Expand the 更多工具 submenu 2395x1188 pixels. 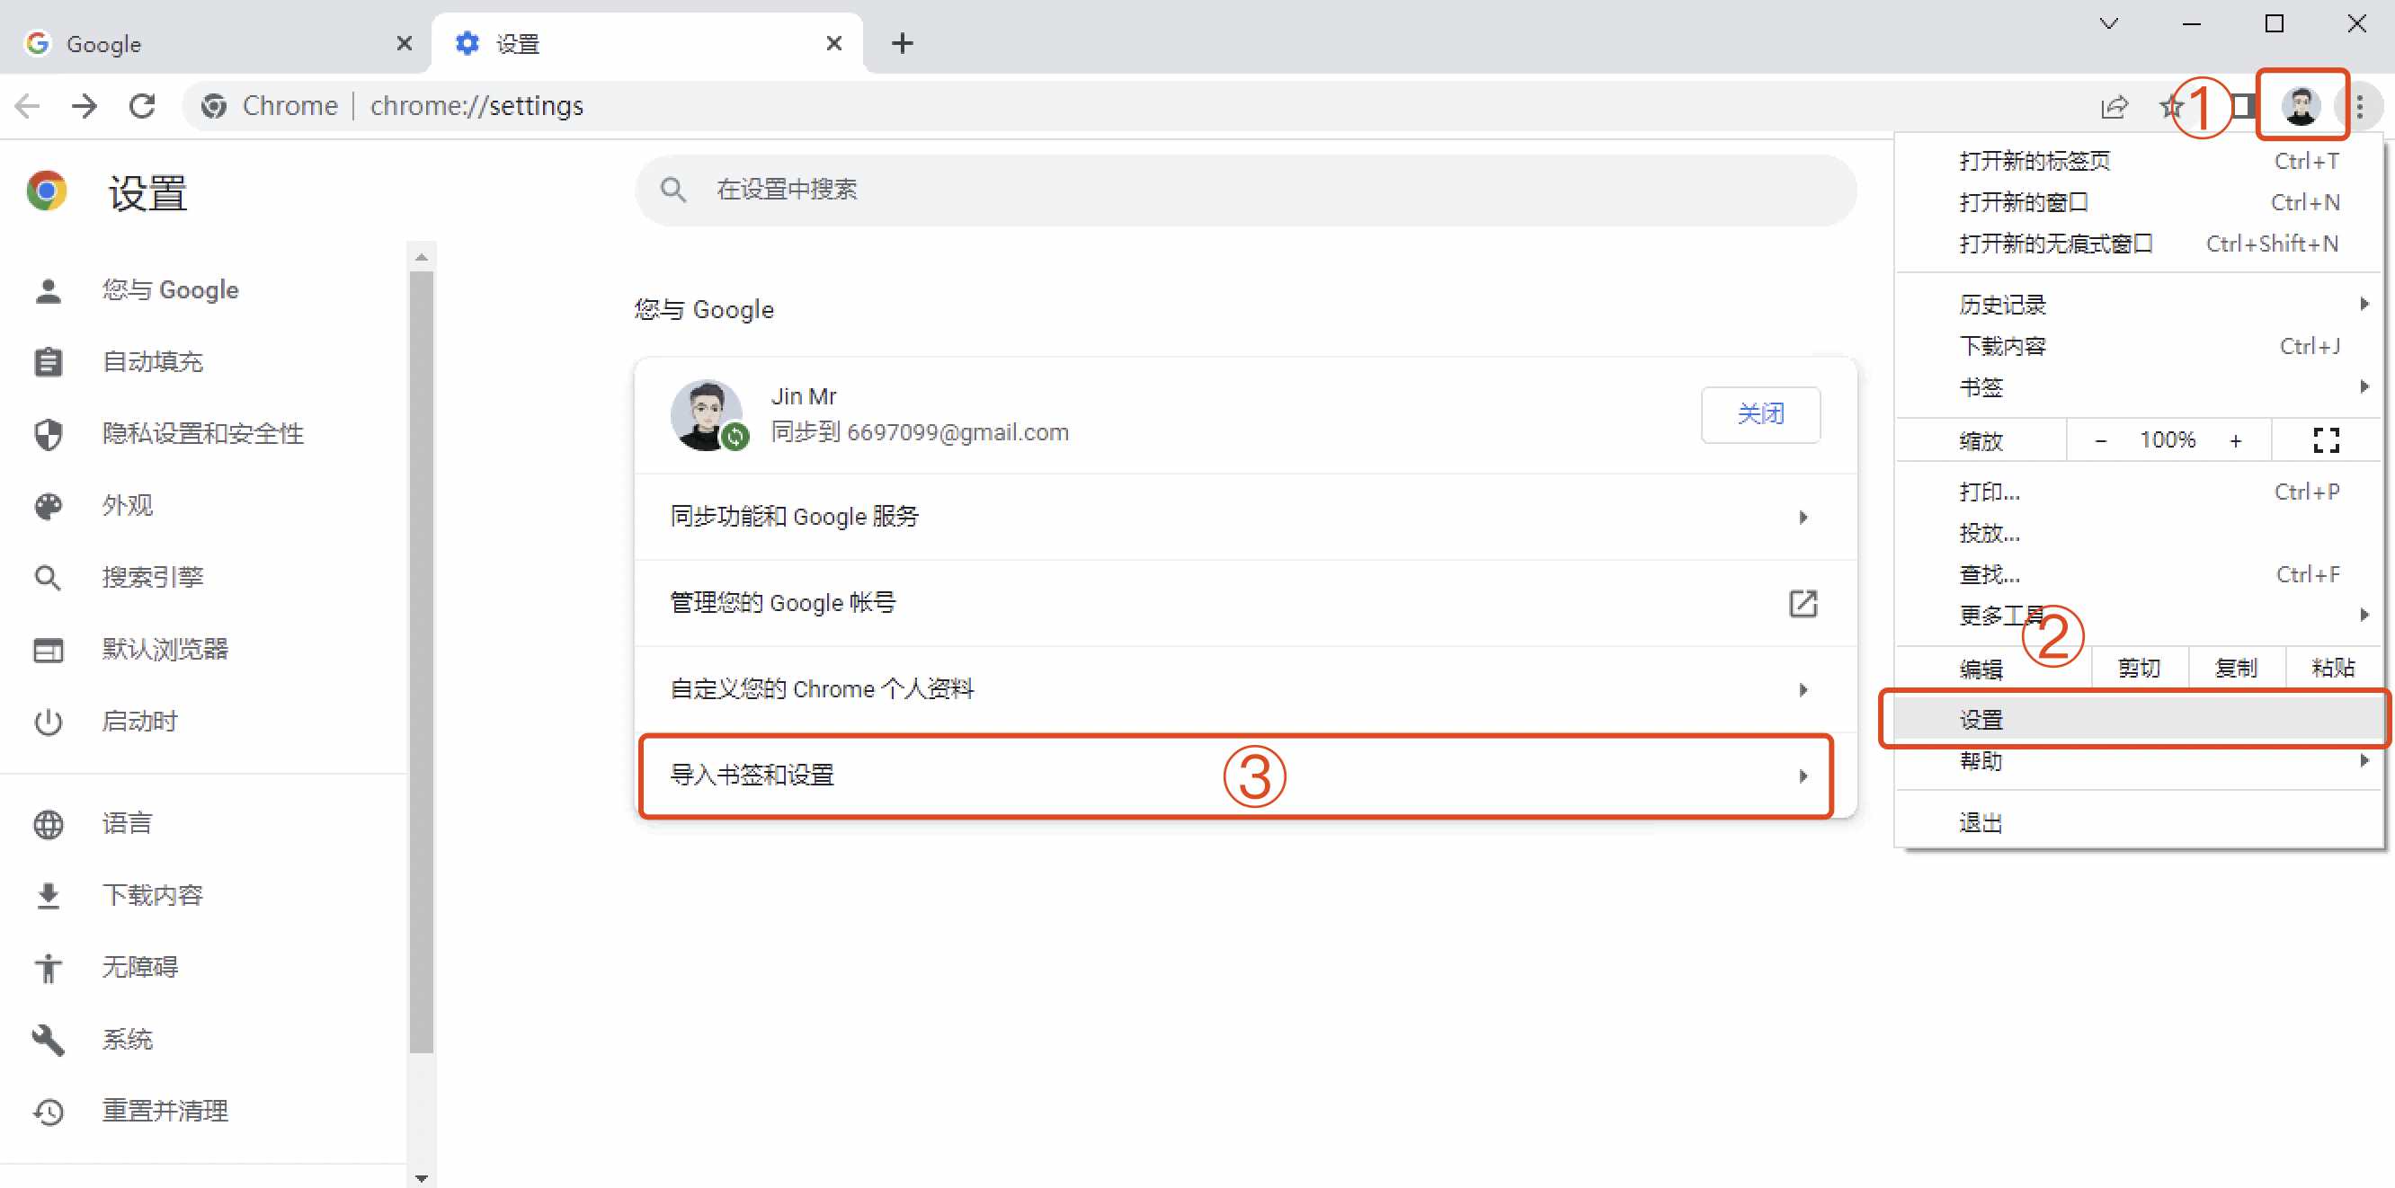coord(2139,616)
